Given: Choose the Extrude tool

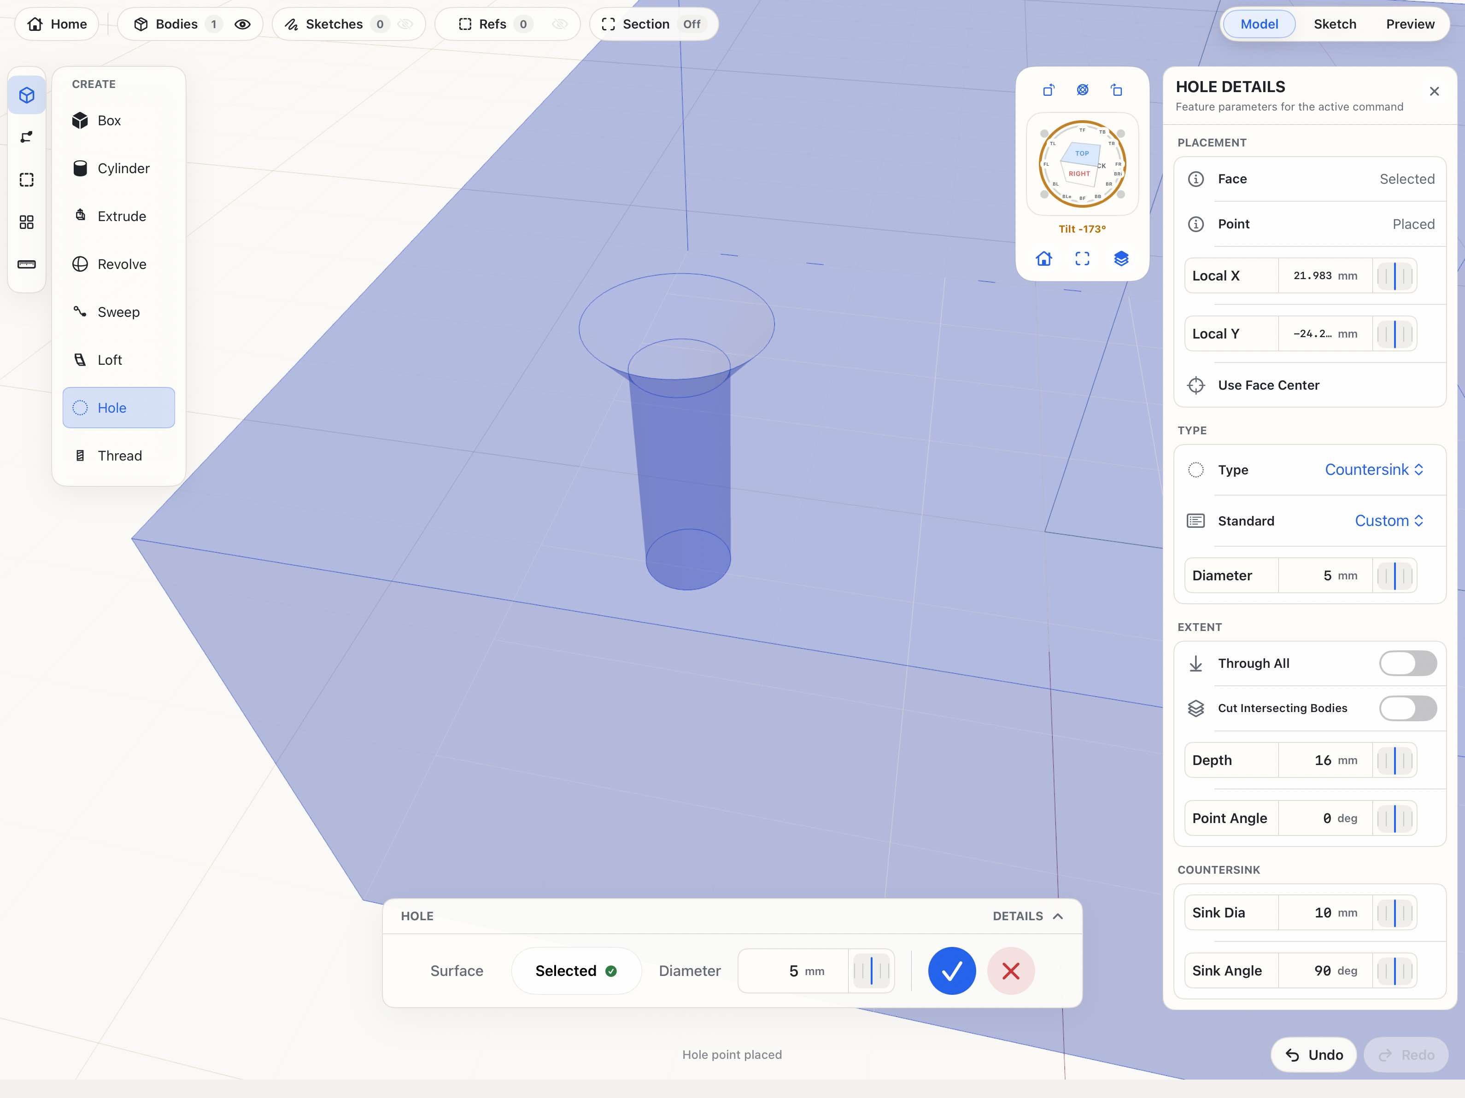Looking at the screenshot, I should [x=118, y=216].
